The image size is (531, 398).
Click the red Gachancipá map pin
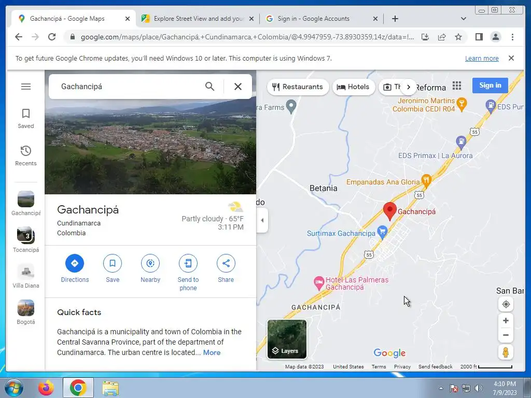tap(390, 211)
